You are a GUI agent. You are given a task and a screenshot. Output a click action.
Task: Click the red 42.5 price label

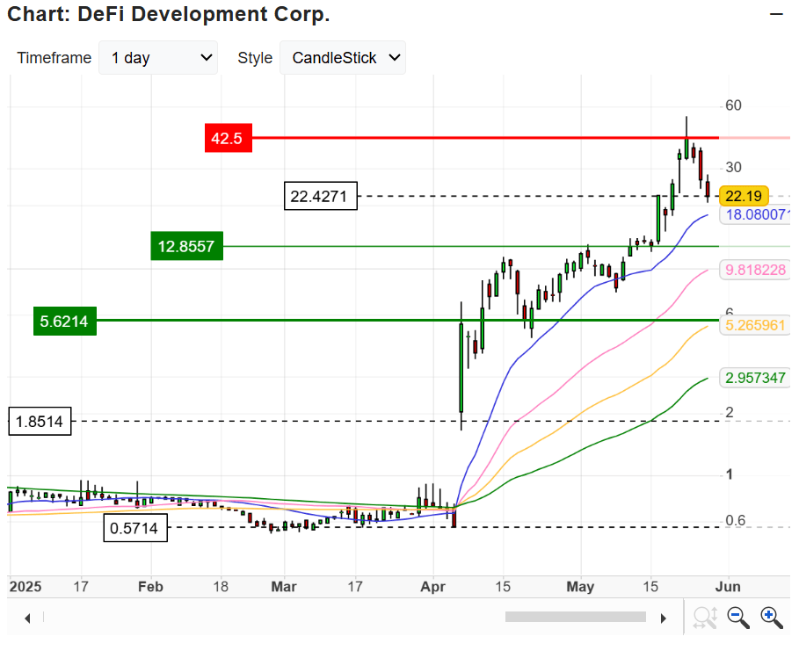point(229,138)
